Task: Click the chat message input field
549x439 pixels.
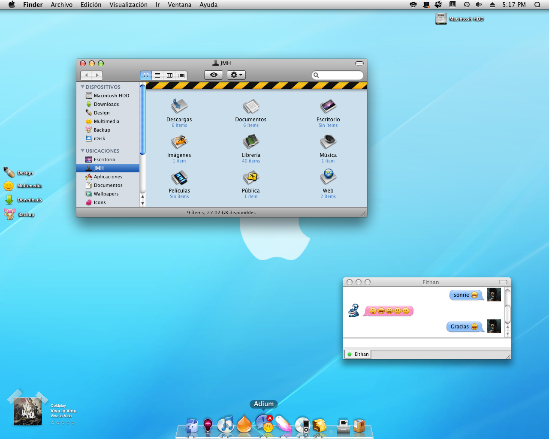Action: coord(427,343)
